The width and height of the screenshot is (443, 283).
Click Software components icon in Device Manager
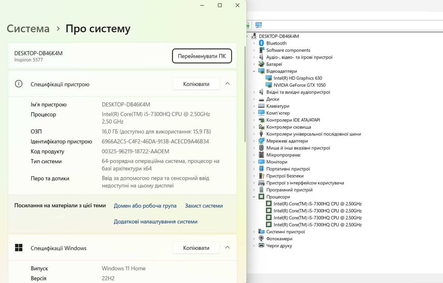coord(261,50)
